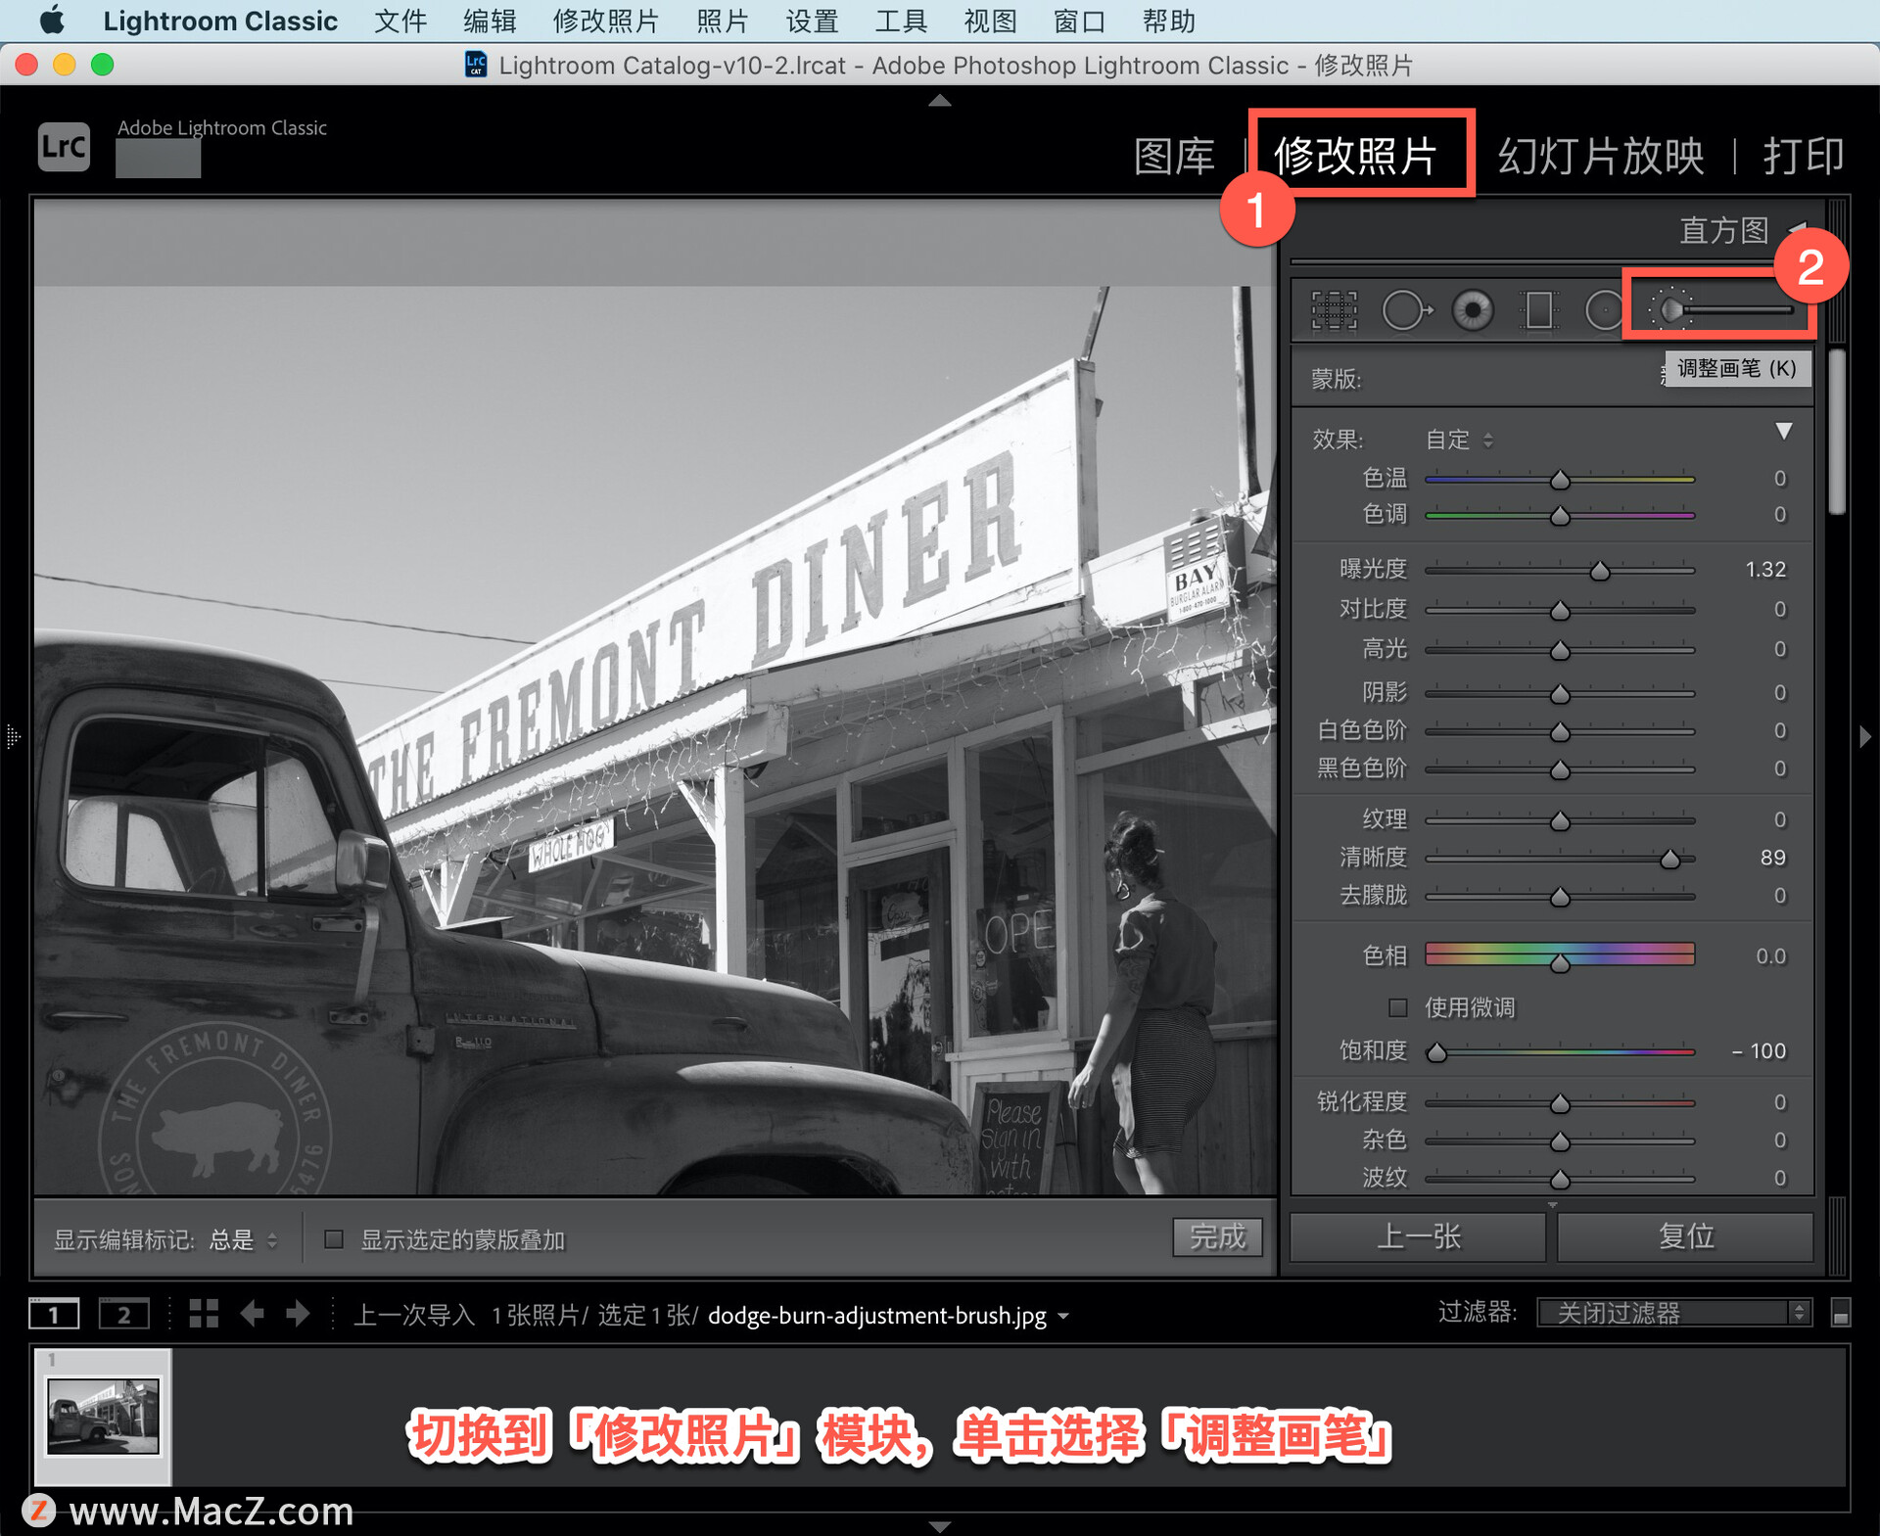Open the 设置 menu

812,21
